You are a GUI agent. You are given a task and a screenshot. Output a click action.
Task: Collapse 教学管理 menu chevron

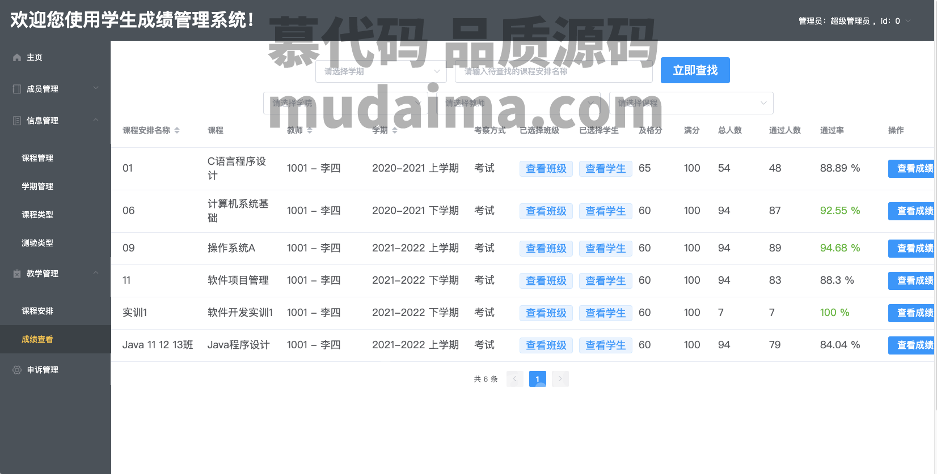tap(96, 272)
